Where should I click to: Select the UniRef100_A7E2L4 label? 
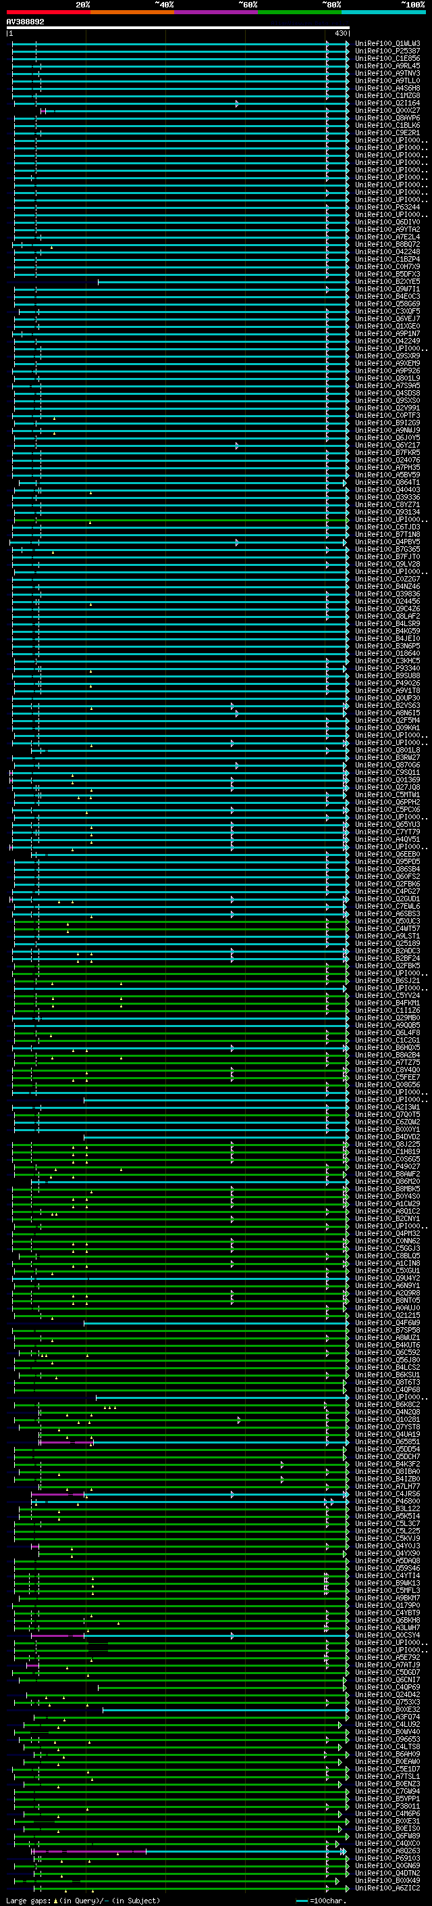(x=387, y=237)
